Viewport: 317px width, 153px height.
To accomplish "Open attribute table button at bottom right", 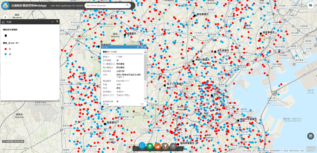I will [310, 136].
